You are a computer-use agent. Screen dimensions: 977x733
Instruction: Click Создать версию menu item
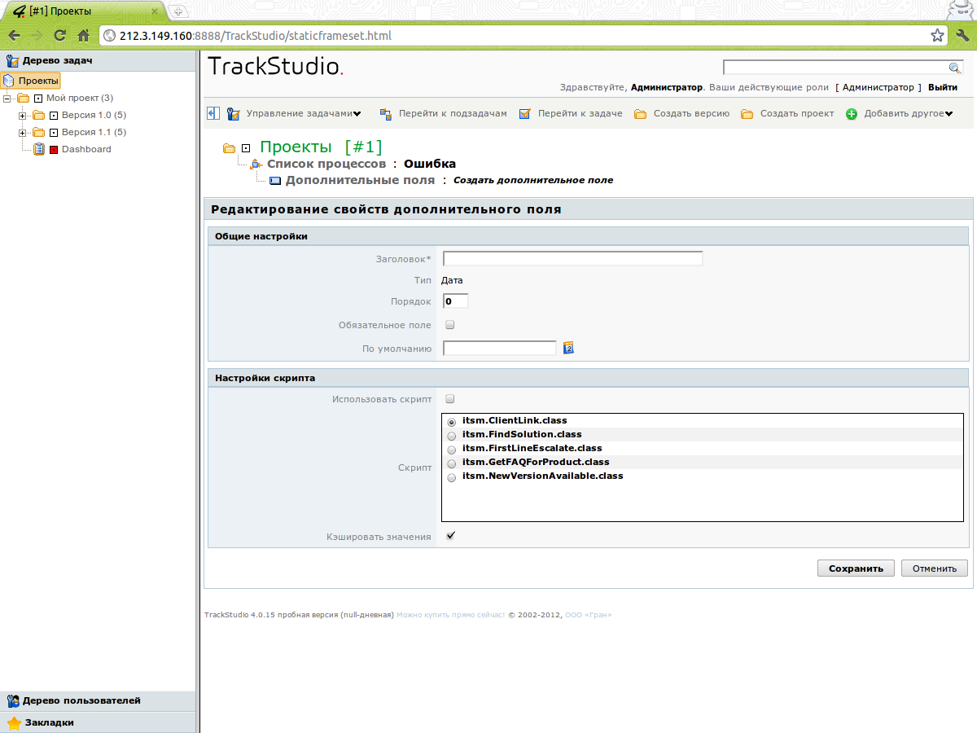tap(691, 114)
